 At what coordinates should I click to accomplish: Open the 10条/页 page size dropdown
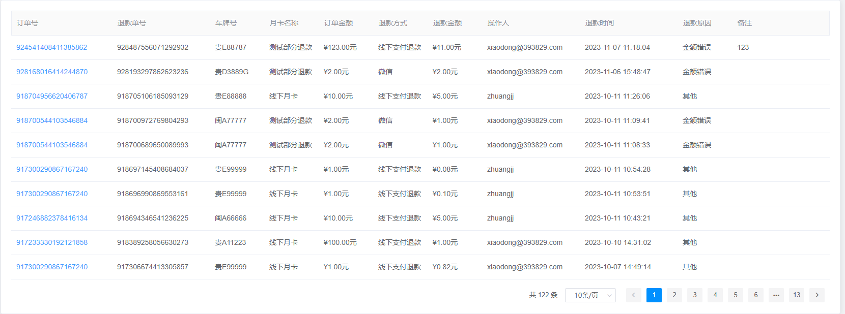[590, 295]
